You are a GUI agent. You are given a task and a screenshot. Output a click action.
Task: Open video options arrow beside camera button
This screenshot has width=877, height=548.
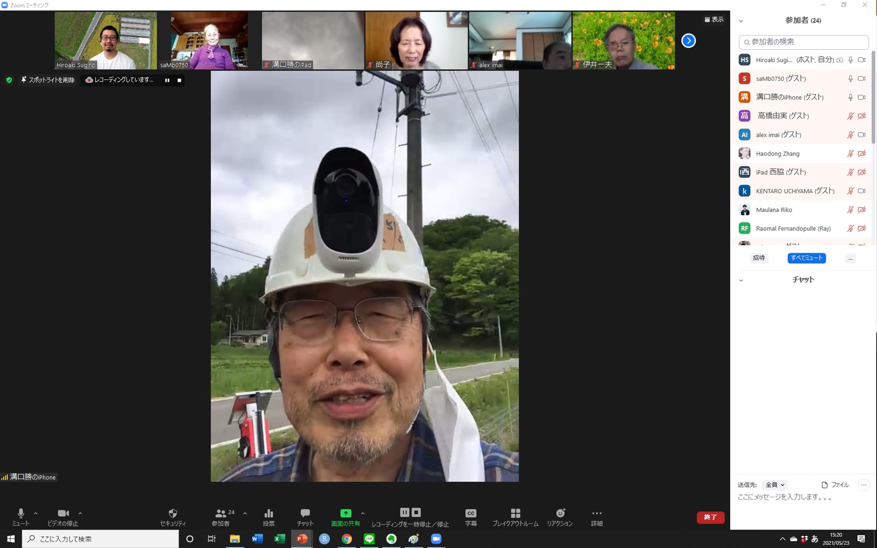click(80, 513)
